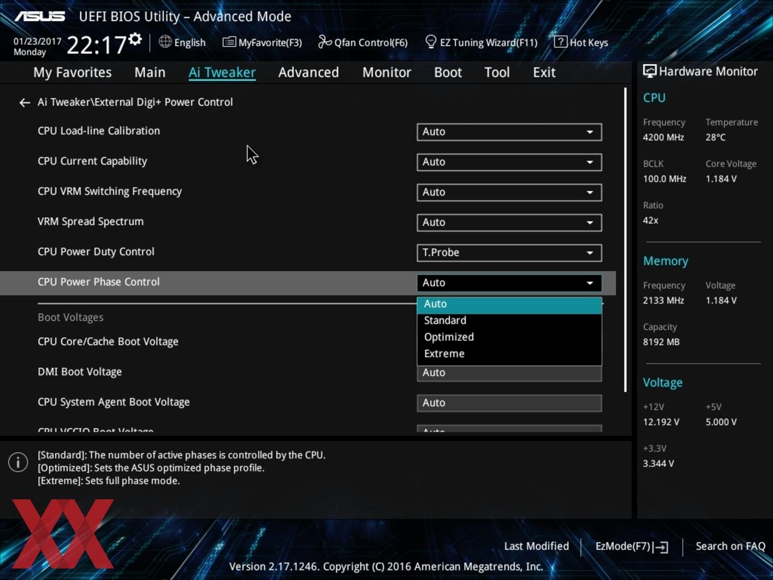Choose Optimized in phase control list
773x580 pixels.
(x=509, y=337)
